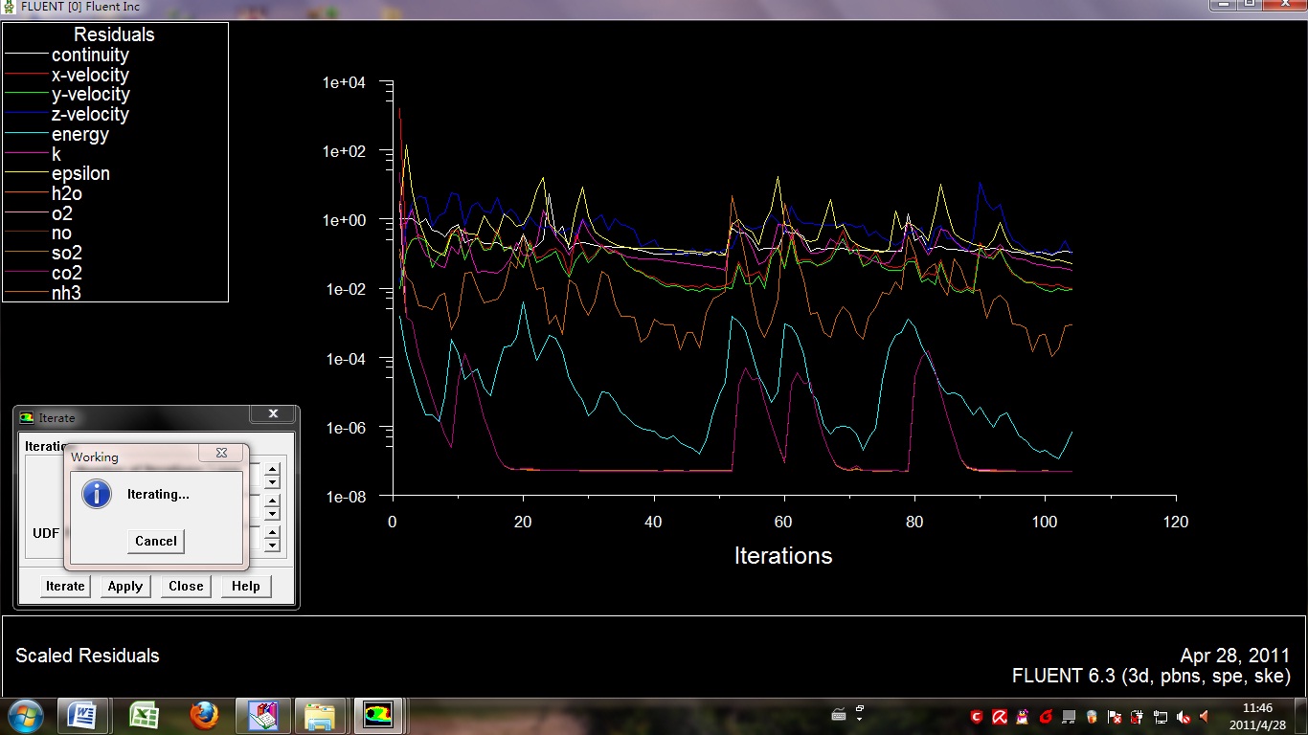Open the Windows Start menu
The width and height of the screenshot is (1308, 735).
24,716
